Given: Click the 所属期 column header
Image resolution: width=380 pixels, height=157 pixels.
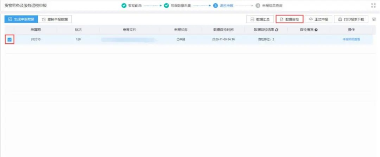Looking at the screenshot, I should tap(35, 30).
